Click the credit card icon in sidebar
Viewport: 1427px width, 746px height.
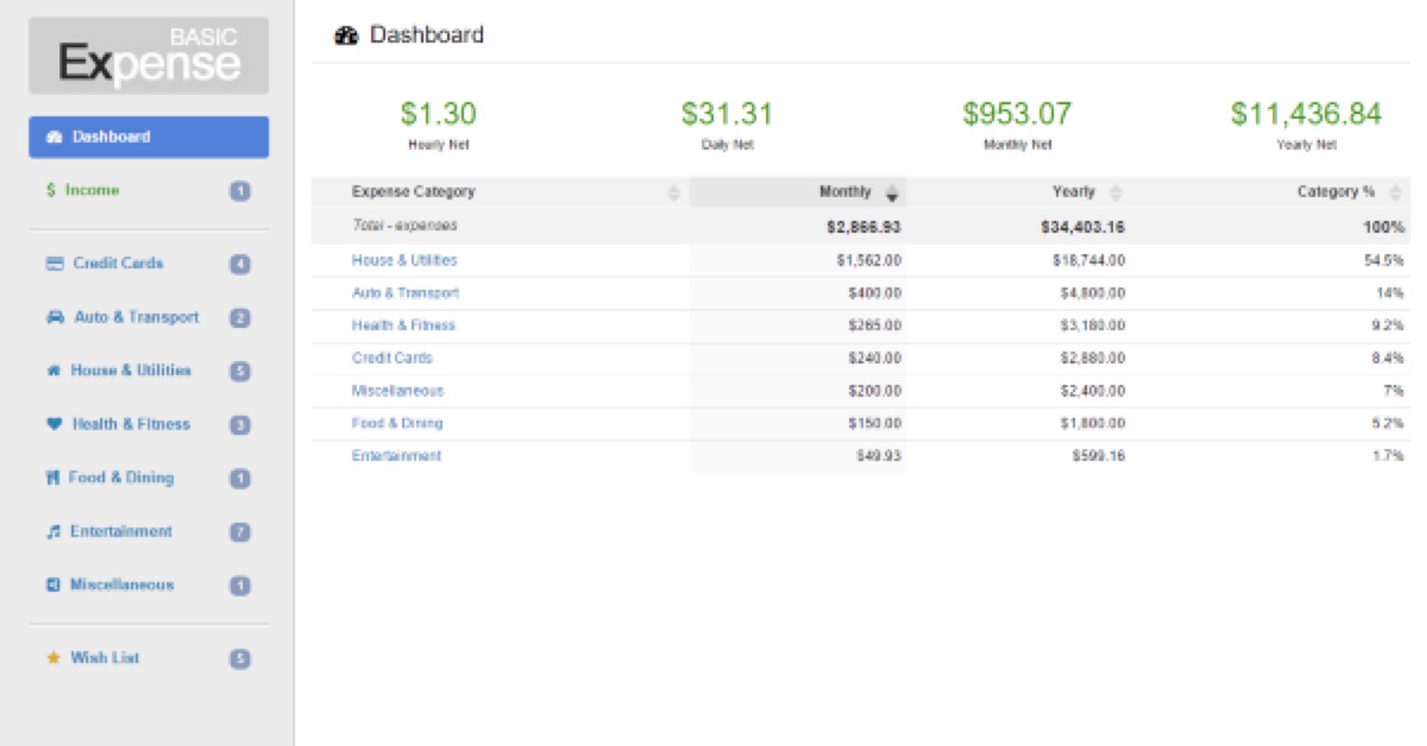click(54, 263)
